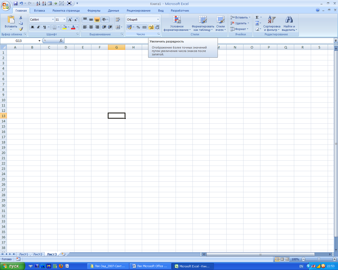The height and width of the screenshot is (270, 338).
Task: Open the Шрифт dialog launcher
Action: coord(78,34)
